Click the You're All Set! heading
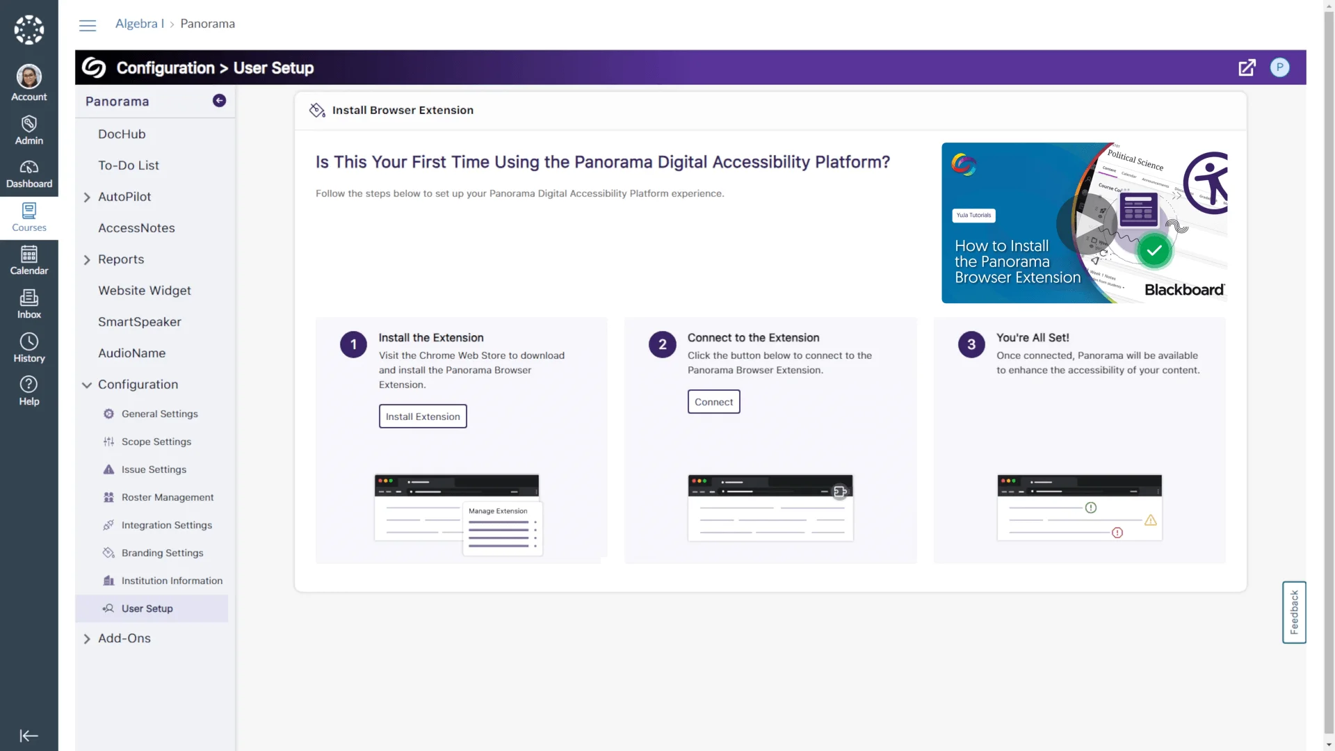This screenshot has height=751, width=1335. pos(1033,338)
